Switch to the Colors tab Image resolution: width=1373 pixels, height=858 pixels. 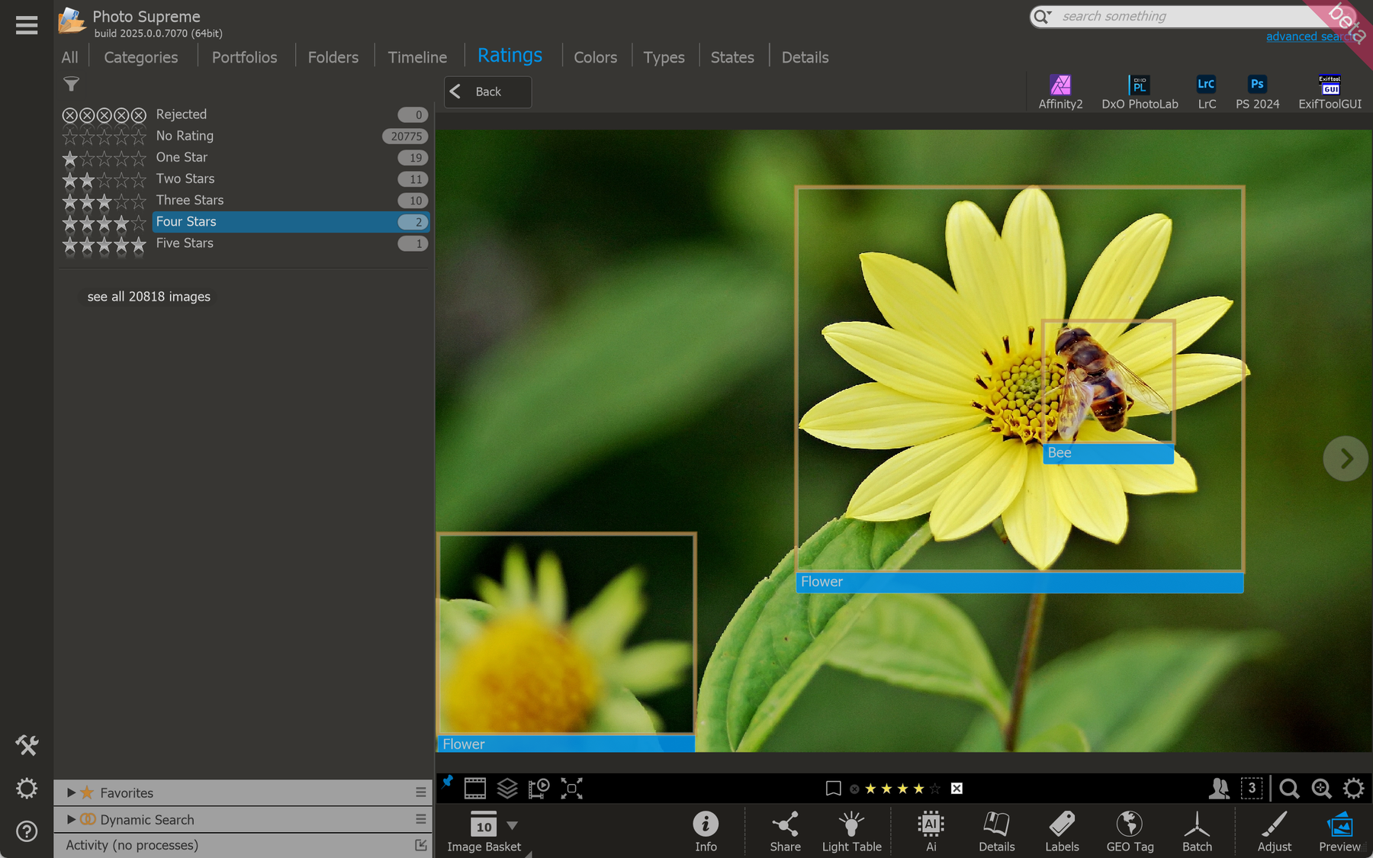coord(595,57)
